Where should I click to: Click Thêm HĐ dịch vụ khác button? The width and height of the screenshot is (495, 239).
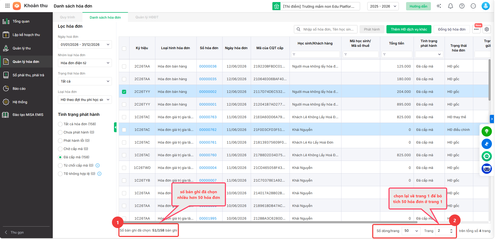(409, 29)
